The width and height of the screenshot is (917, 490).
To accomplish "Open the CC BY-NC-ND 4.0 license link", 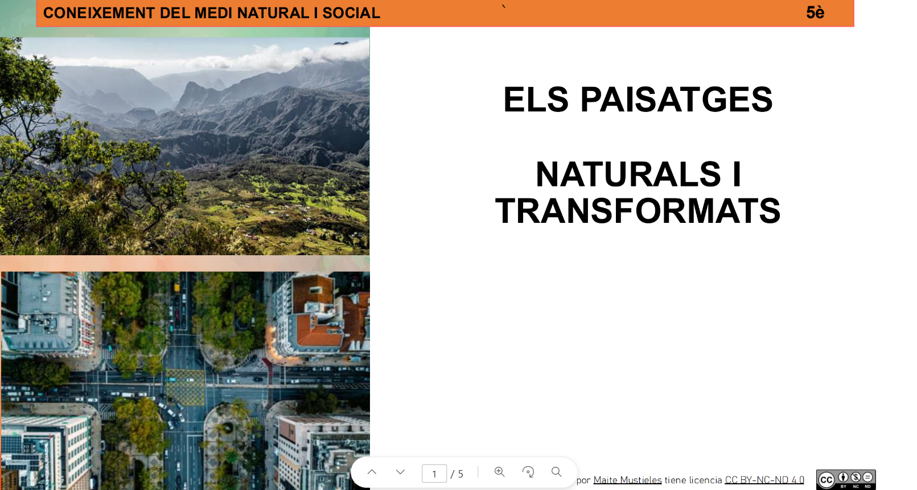I will click(764, 480).
